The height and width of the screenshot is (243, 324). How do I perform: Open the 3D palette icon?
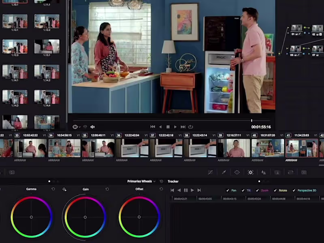[304, 172]
